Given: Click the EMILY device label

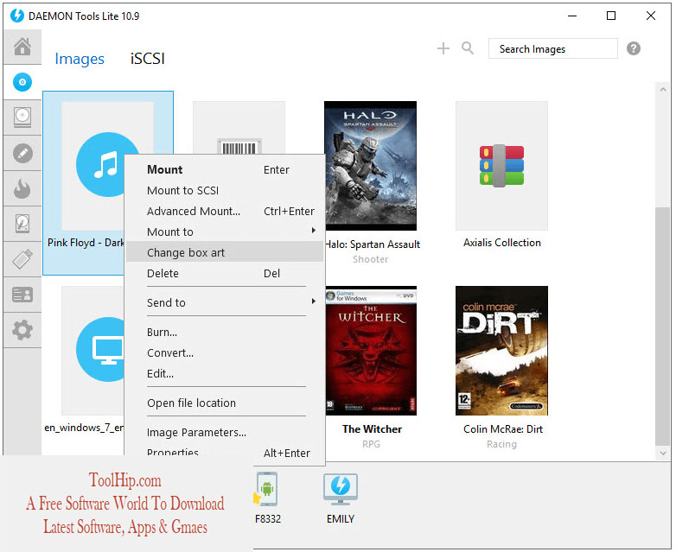Looking at the screenshot, I should pos(341,519).
